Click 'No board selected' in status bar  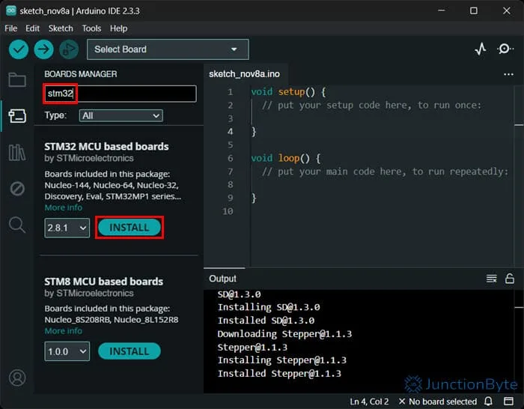[438, 402]
